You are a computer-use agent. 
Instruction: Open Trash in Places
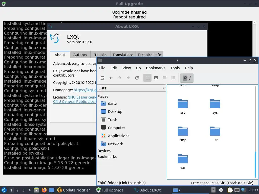pos(109,120)
